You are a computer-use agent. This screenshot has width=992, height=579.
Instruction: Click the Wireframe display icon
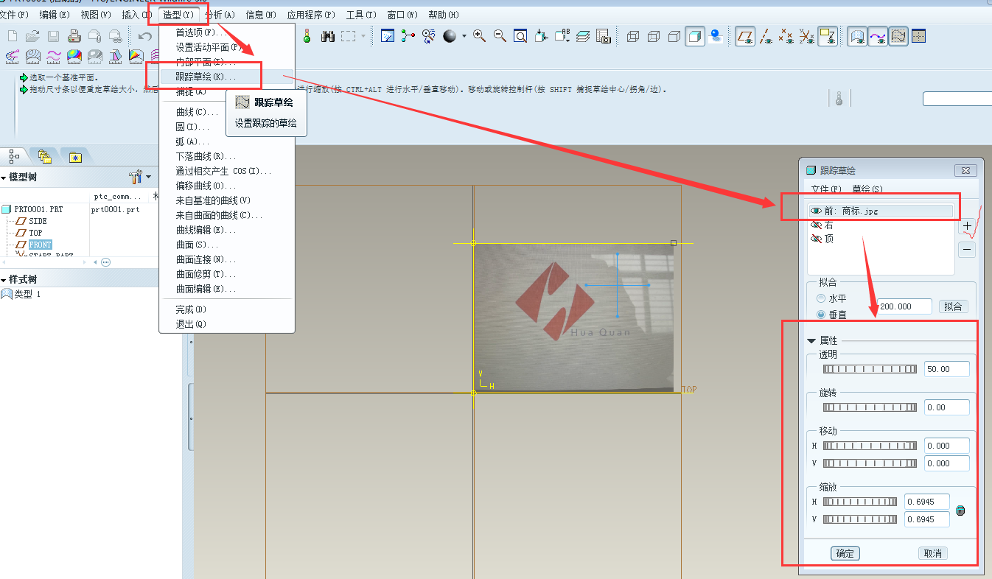pos(632,36)
